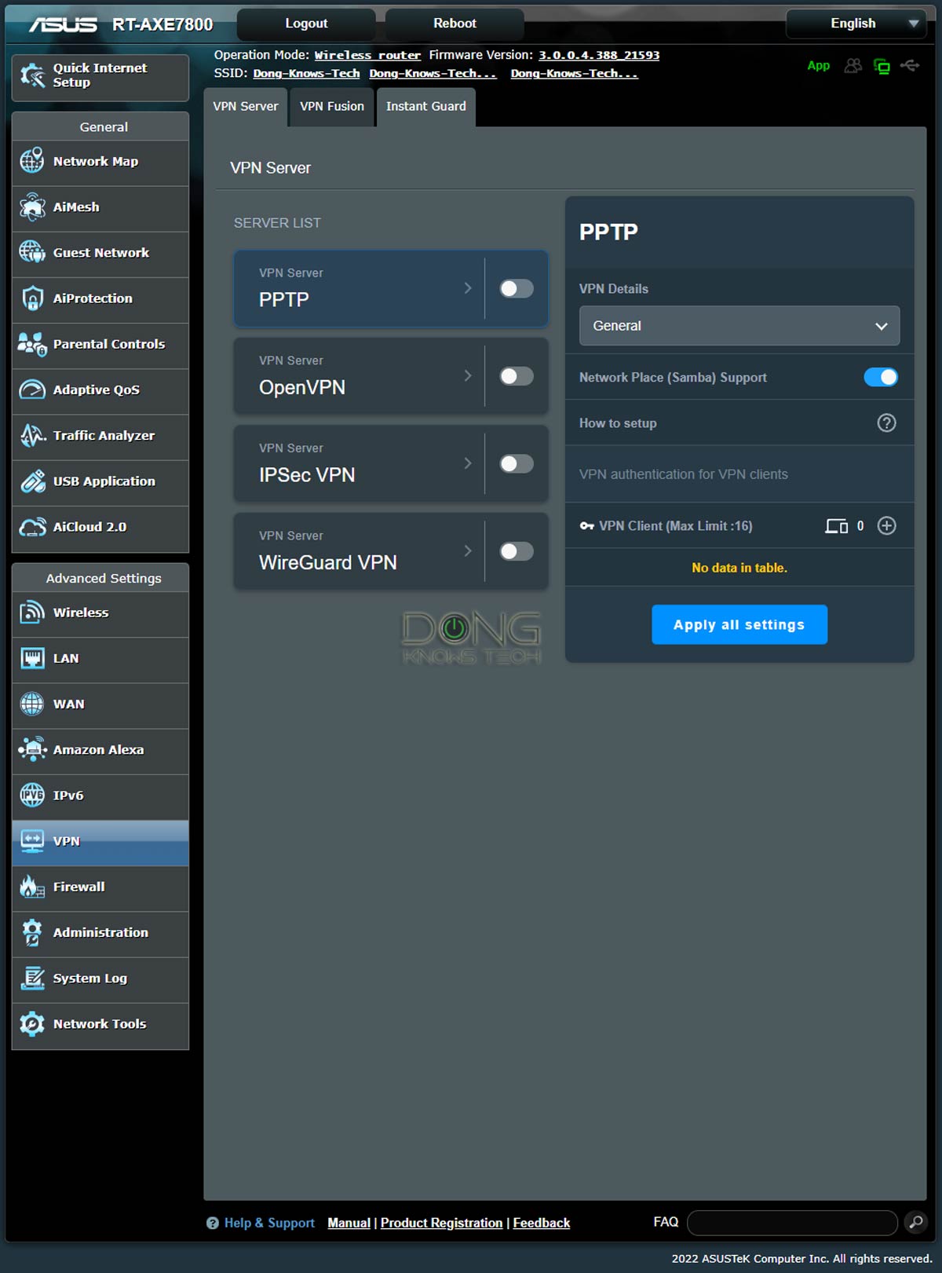The width and height of the screenshot is (942, 1273).
Task: Click the Firewall flame icon
Action: pos(32,887)
